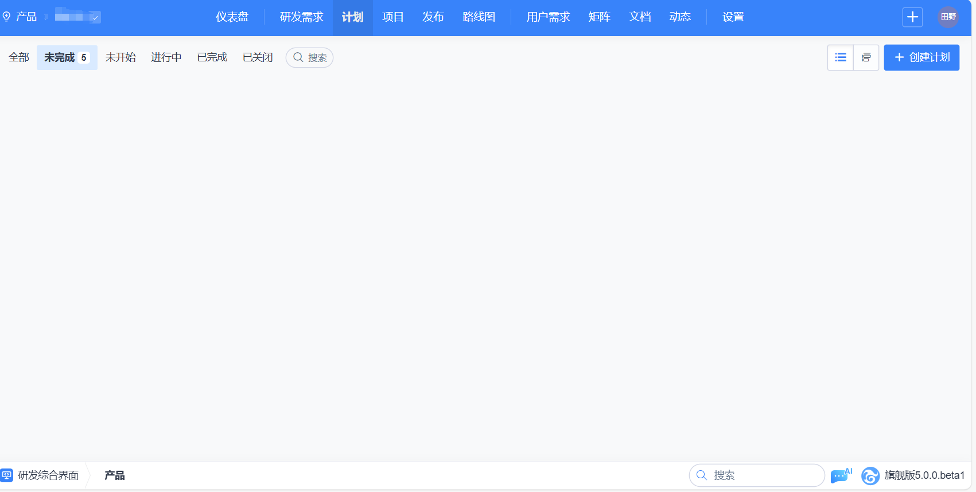Filter plans by 未开始
Viewport: 976px width, 492px height.
(120, 57)
